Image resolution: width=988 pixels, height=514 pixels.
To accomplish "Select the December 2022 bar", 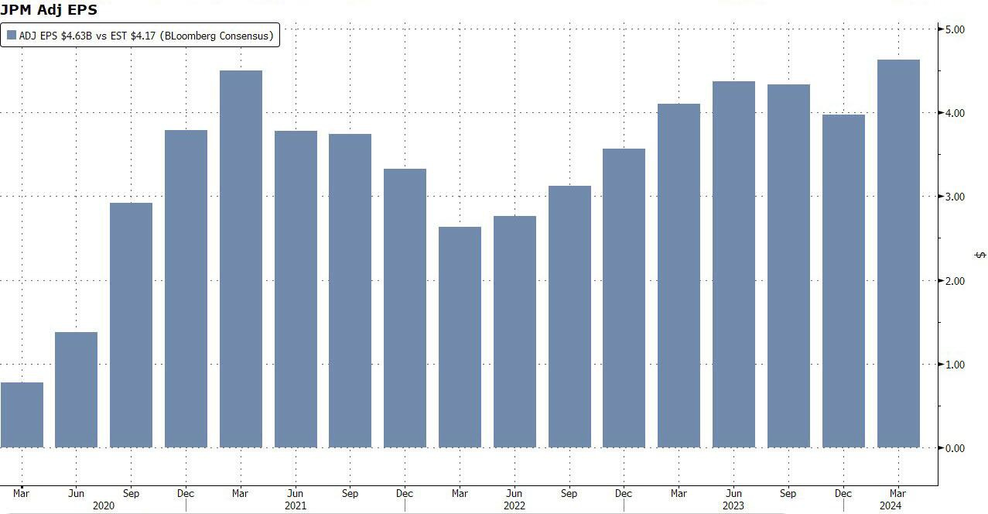I will pos(624,298).
